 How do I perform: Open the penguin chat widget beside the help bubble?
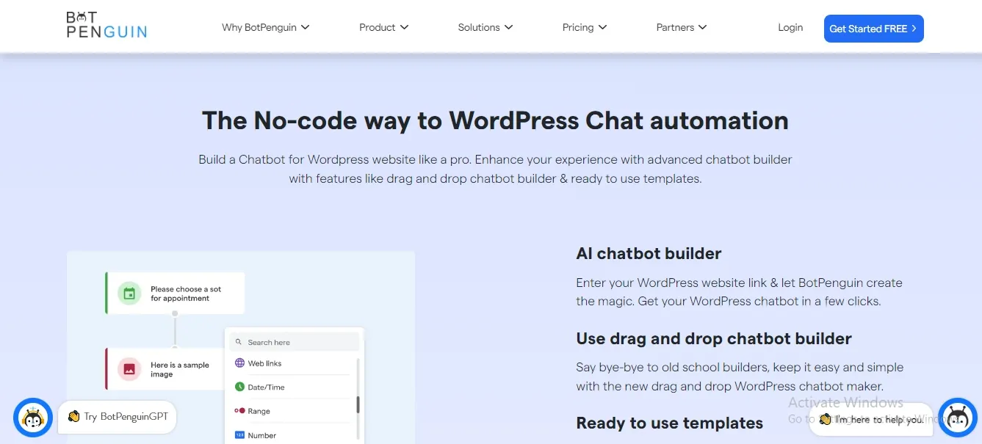point(958,418)
